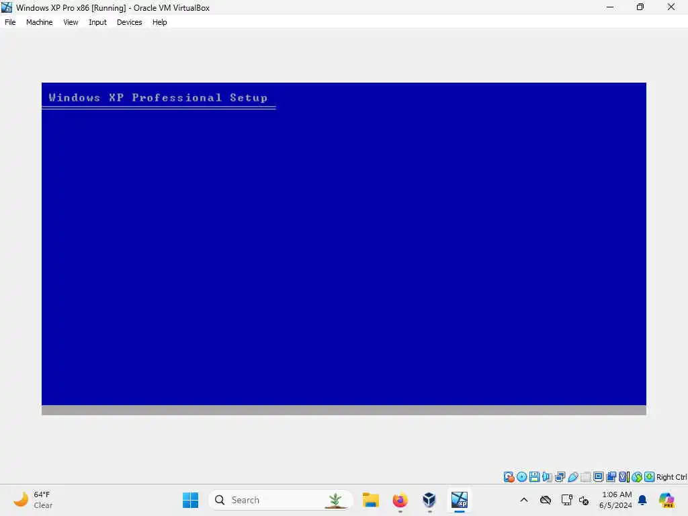Viewport: 688px width, 516px height.
Task: Click the network adapter status icon
Action: point(560,477)
